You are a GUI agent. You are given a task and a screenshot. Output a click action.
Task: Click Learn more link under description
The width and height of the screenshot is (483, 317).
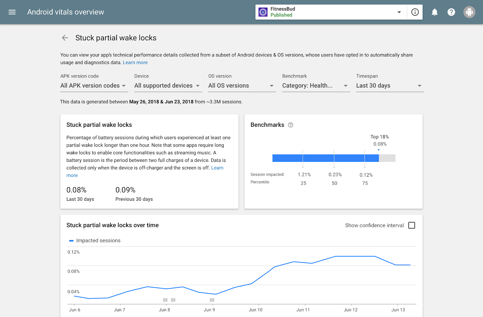point(135,62)
